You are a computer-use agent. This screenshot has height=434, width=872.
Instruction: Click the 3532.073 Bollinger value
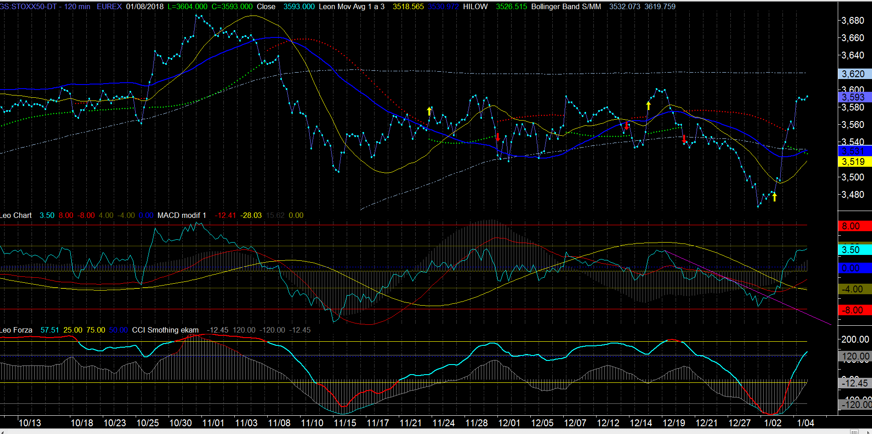(625, 6)
